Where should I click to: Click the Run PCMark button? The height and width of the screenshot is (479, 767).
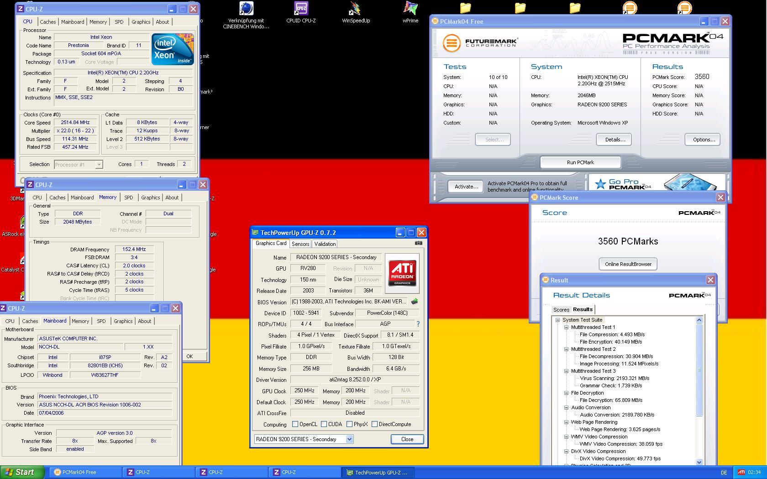pyautogui.click(x=580, y=162)
